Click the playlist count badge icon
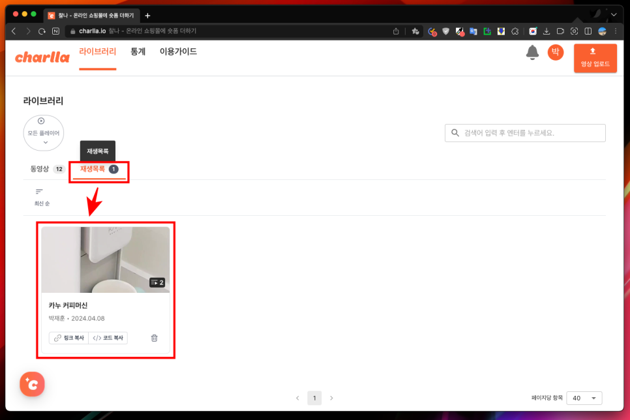The image size is (630, 420). (x=157, y=282)
